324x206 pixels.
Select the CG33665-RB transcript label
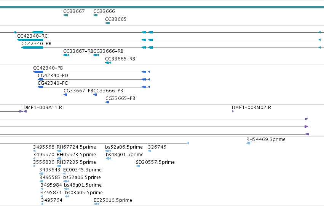[120, 59]
